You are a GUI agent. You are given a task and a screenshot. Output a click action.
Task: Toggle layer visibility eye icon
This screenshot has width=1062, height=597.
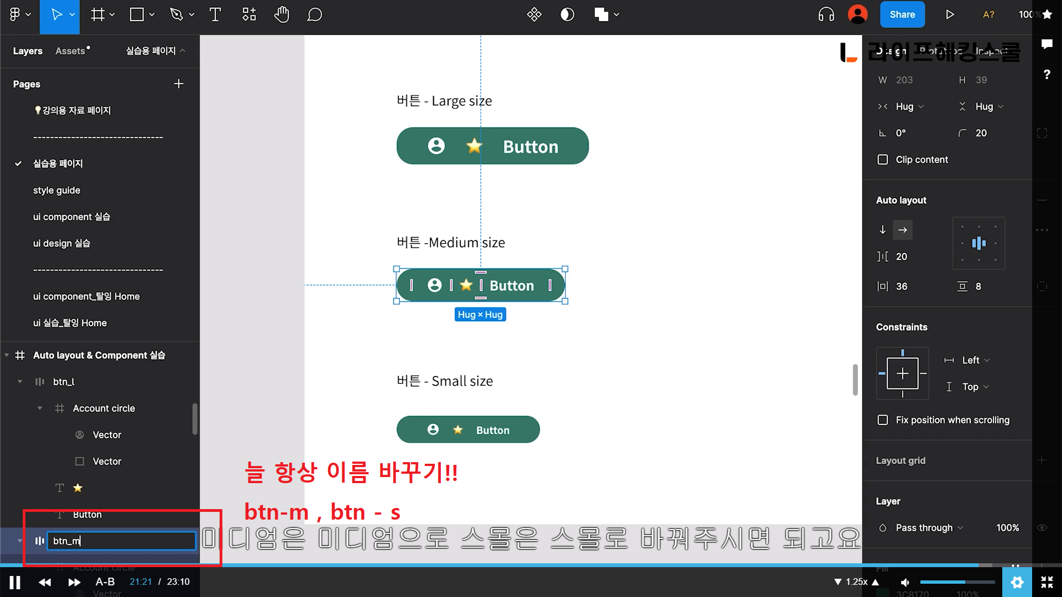coord(1042,528)
